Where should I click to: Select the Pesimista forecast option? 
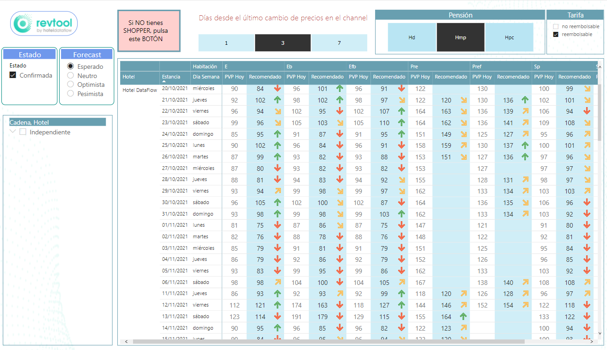tap(70, 94)
